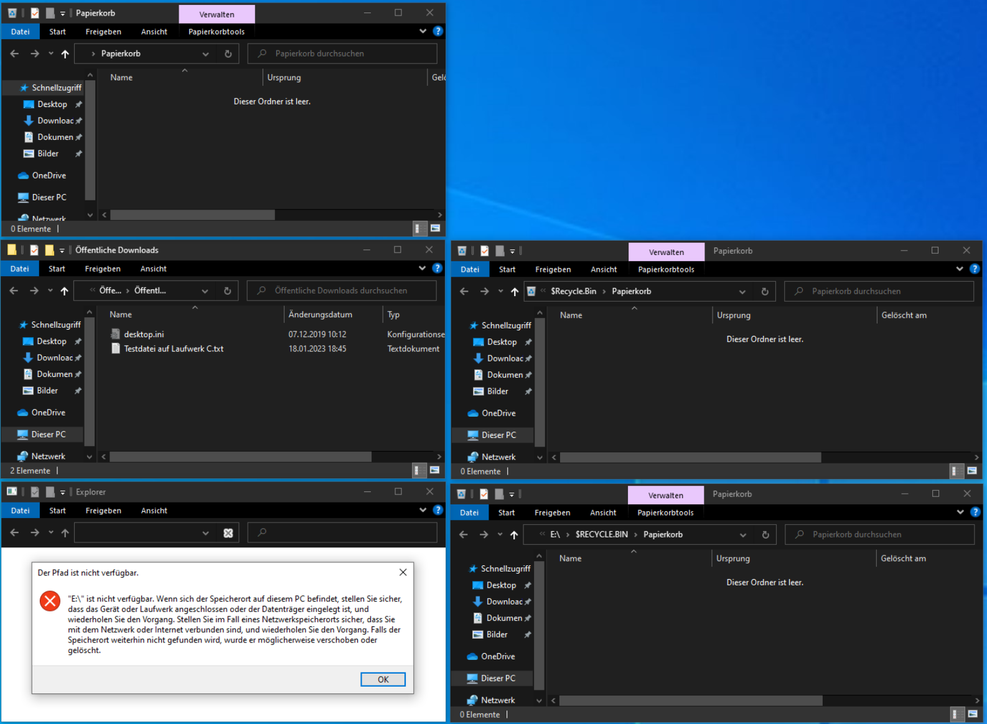Click properties quick-access icon in $Recycle.Bin title bar
The image size is (987, 724).
[x=485, y=251]
